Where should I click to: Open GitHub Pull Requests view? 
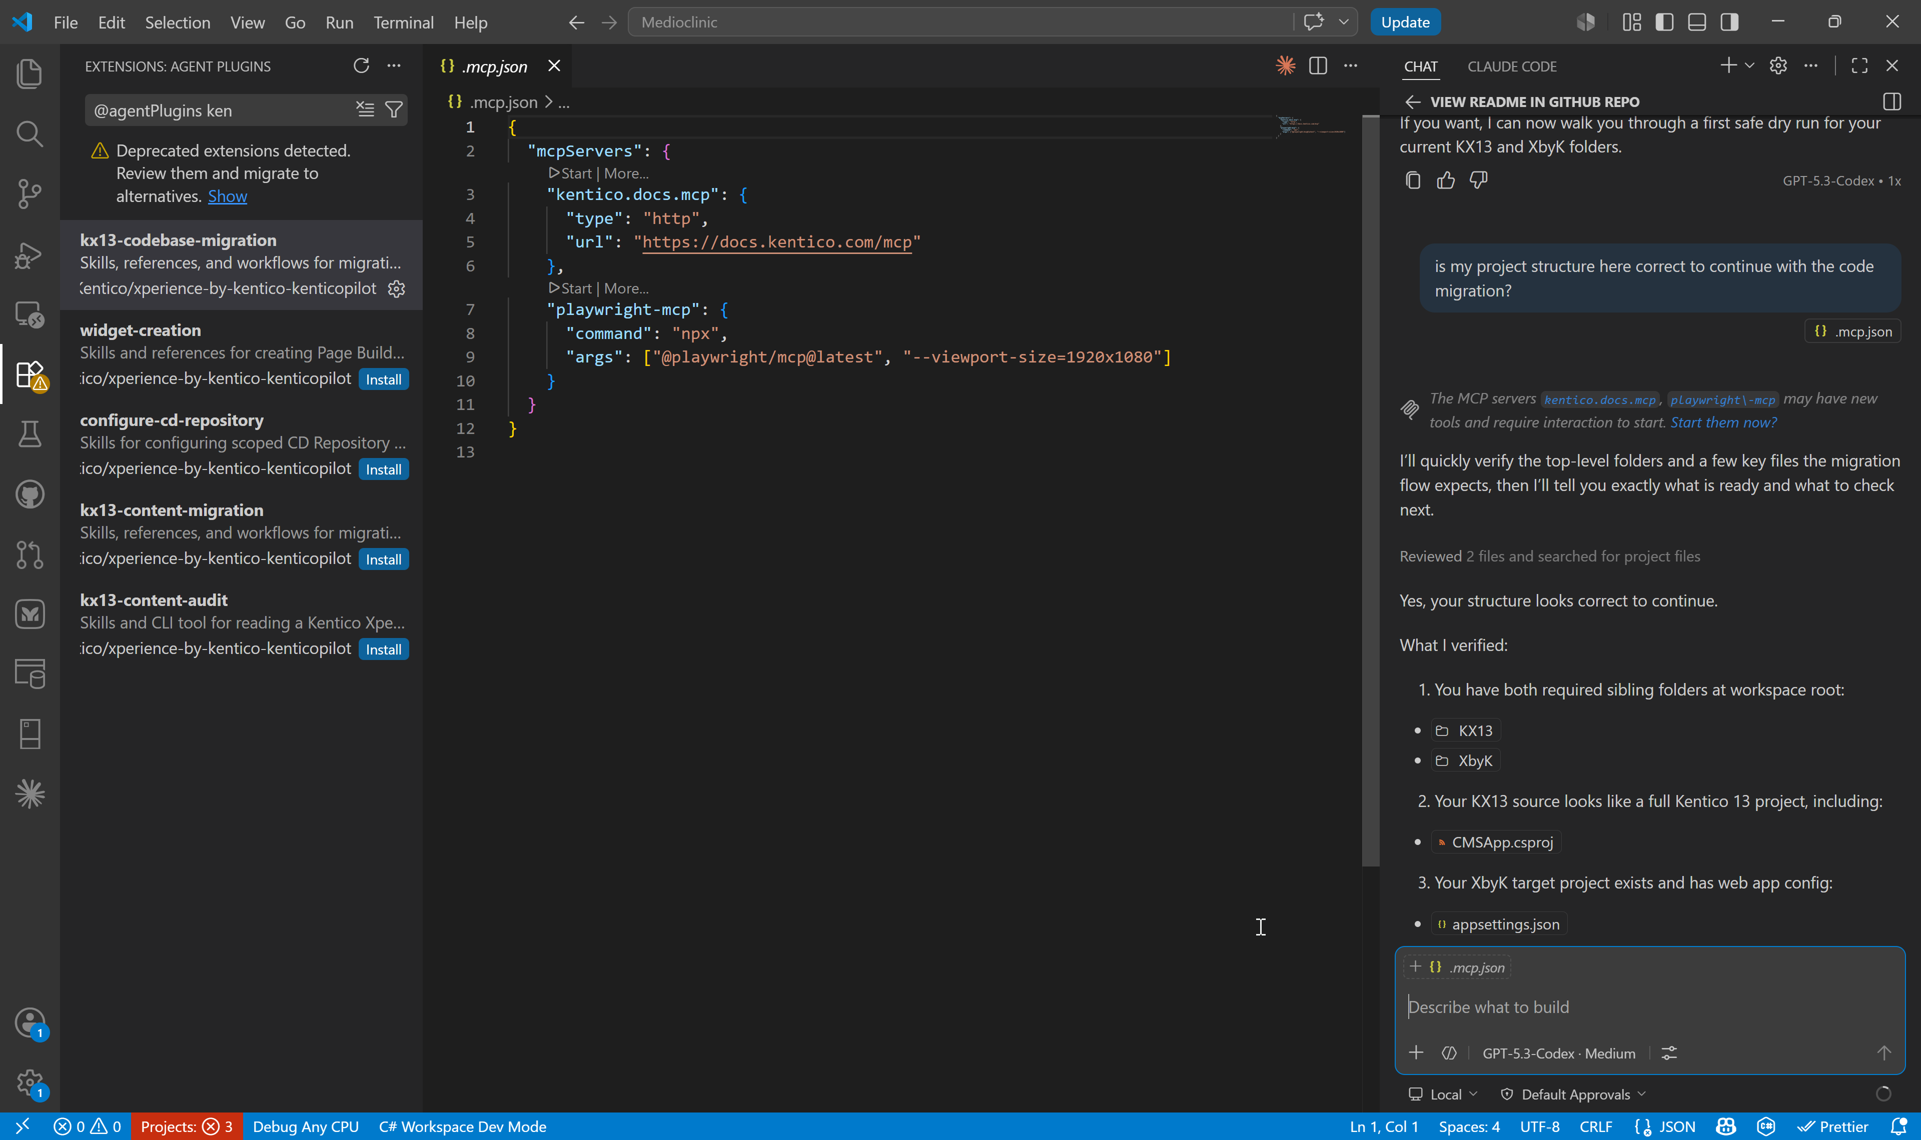coord(29,554)
